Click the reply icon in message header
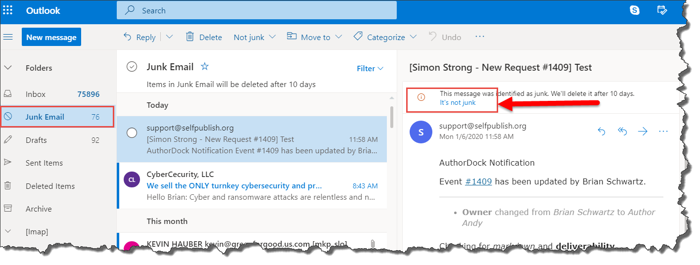The width and height of the screenshot is (700, 265). point(602,131)
